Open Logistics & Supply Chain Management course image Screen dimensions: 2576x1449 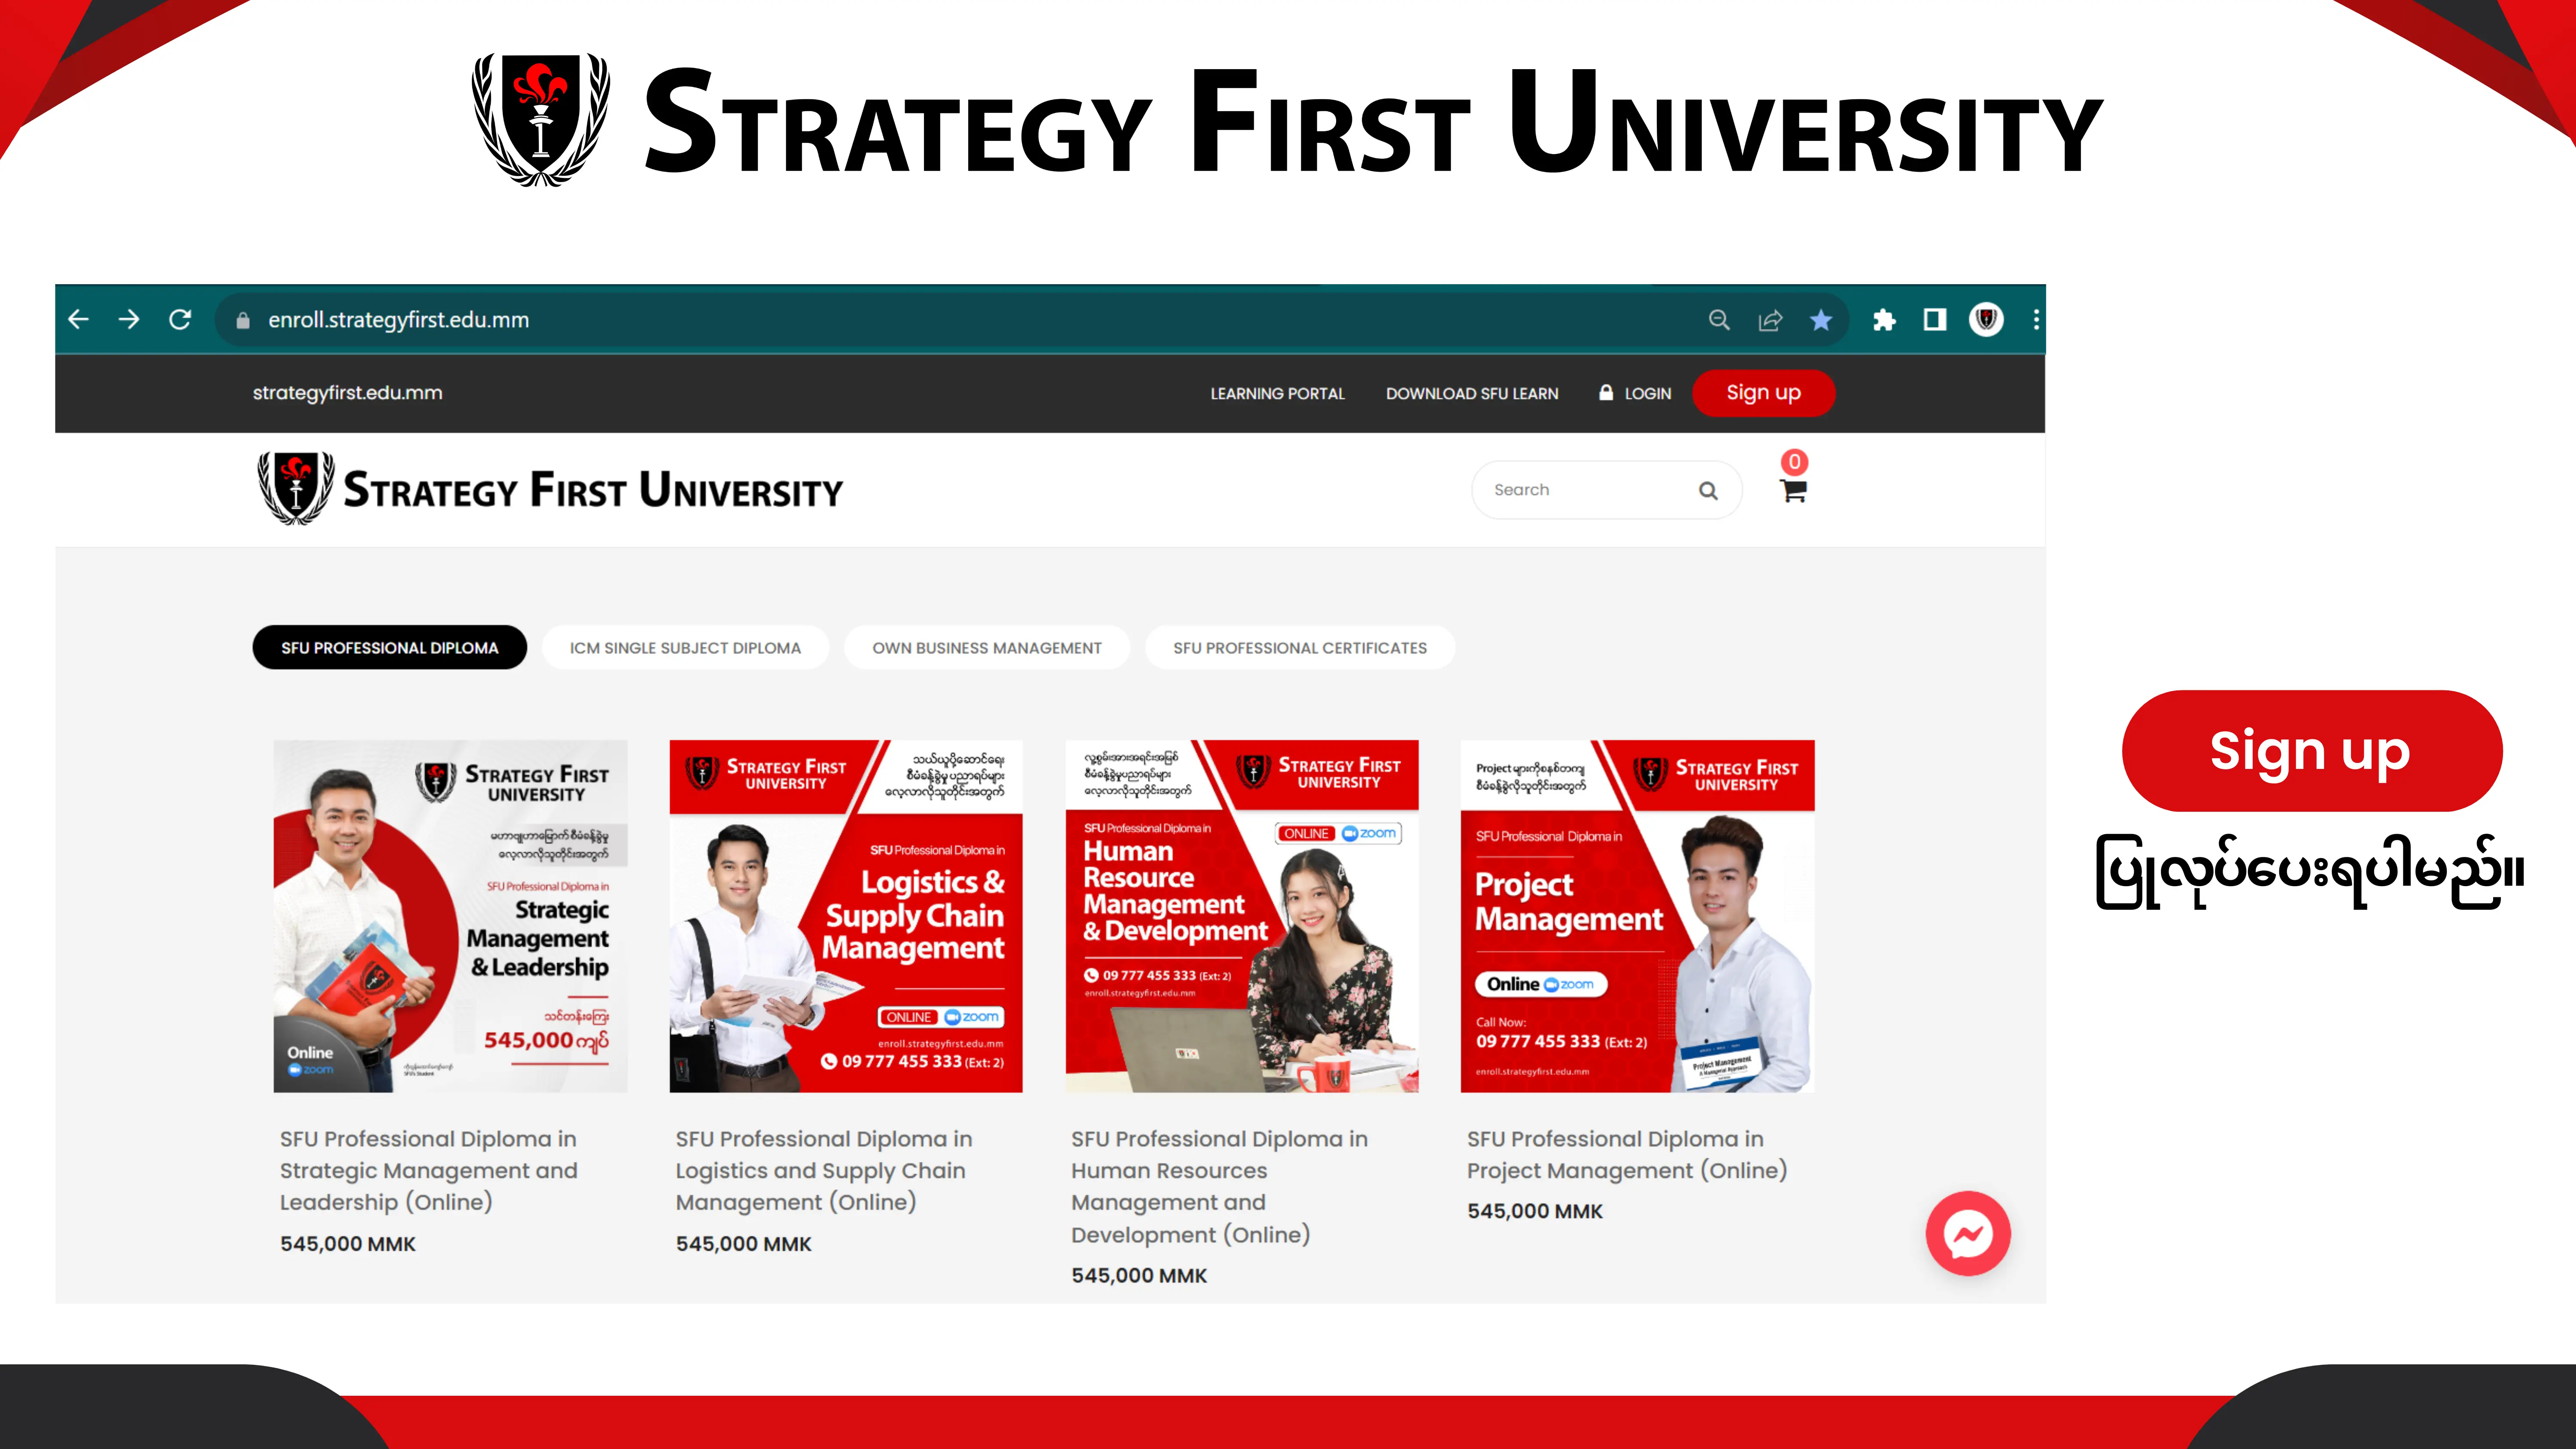pyautogui.click(x=846, y=916)
